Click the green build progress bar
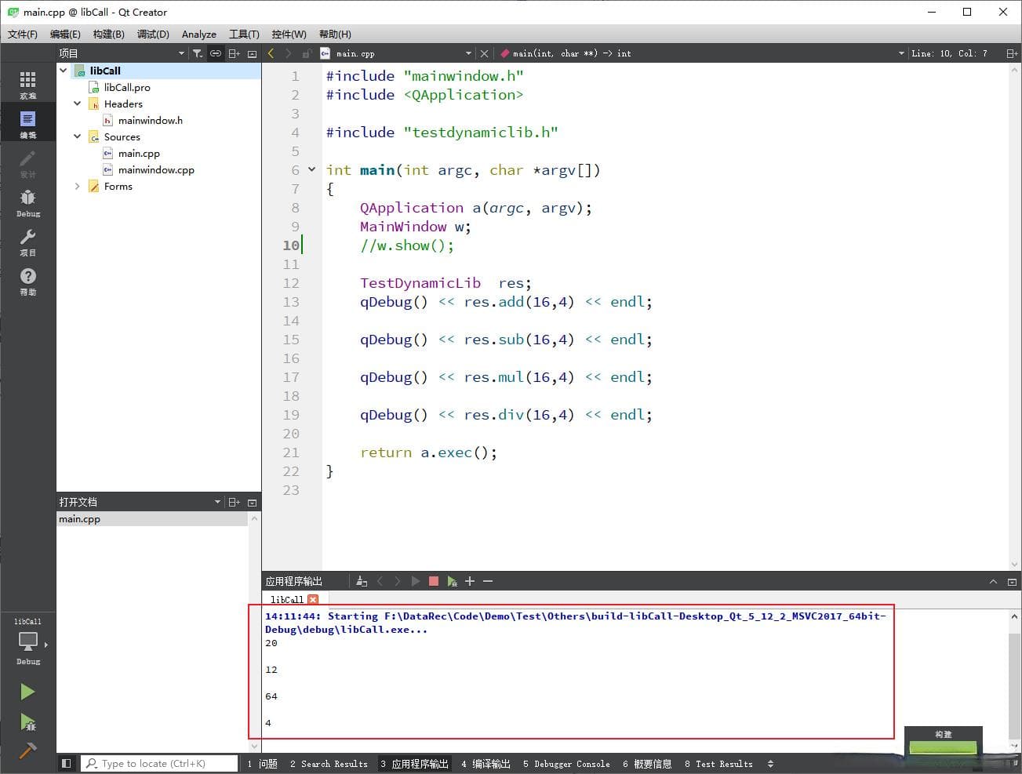The width and height of the screenshot is (1022, 774). coord(943,748)
